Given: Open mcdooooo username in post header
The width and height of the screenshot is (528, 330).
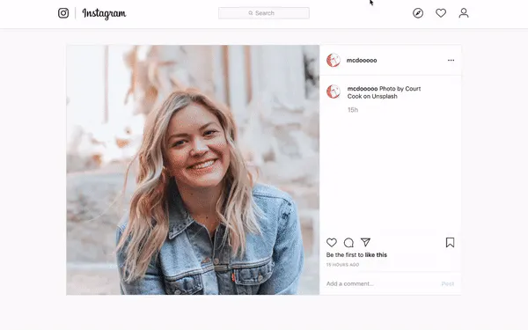Looking at the screenshot, I should coord(362,60).
